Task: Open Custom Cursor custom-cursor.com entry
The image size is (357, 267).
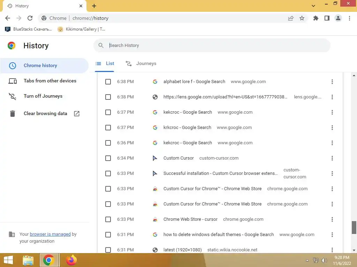Action: point(178,158)
